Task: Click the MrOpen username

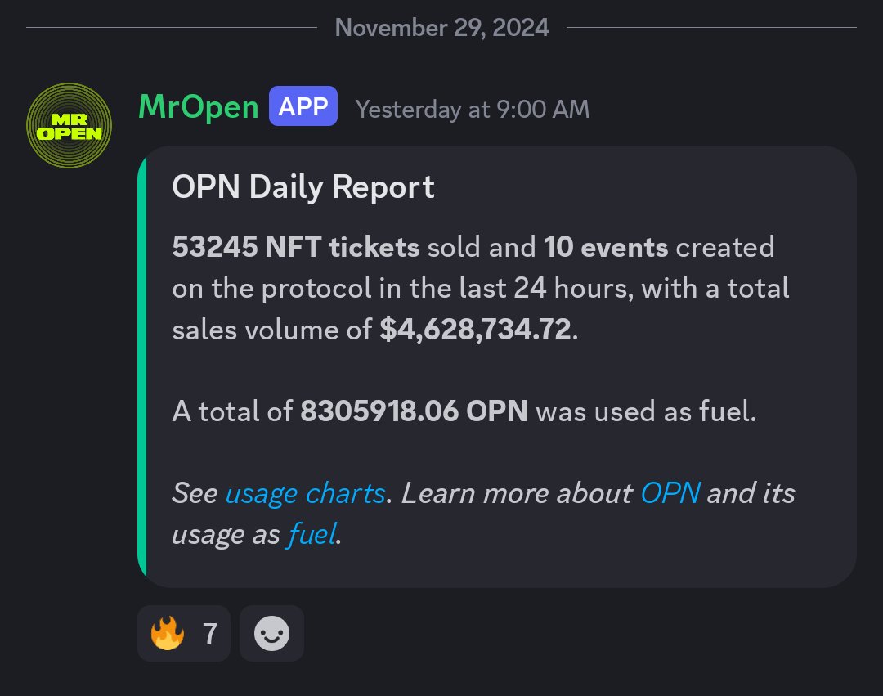Action: coord(198,106)
